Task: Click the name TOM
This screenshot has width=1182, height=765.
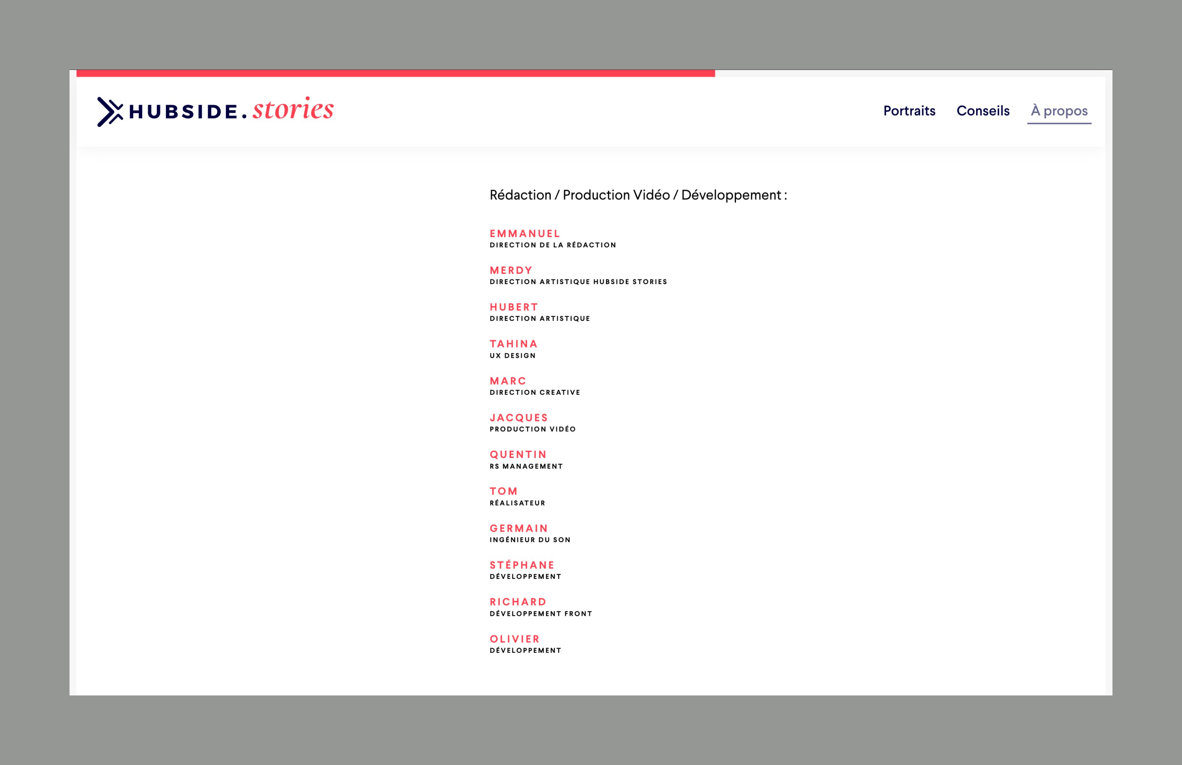Action: pos(504,491)
